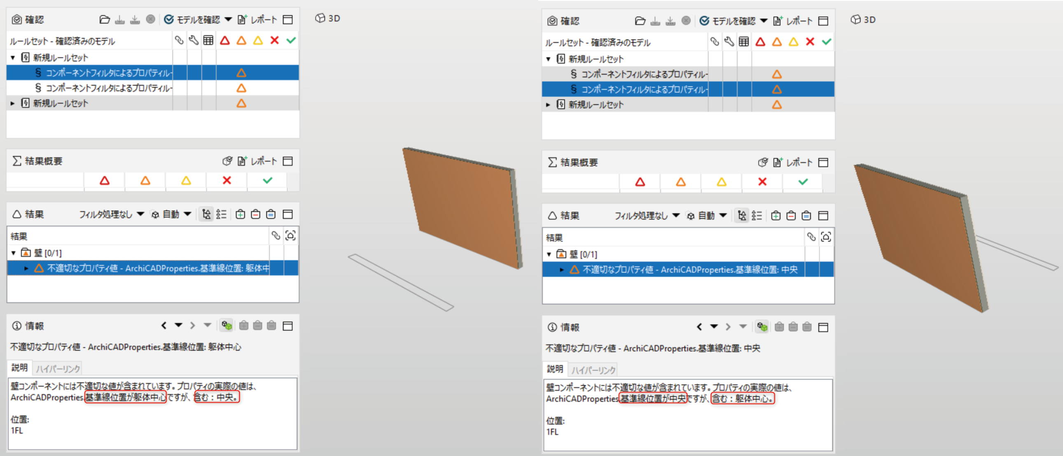Click plus selection-basket icon in left 結果 toolbar
1063x456 pixels.
[x=240, y=214]
